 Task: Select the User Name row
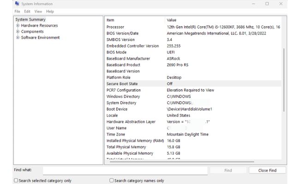pos(193,128)
